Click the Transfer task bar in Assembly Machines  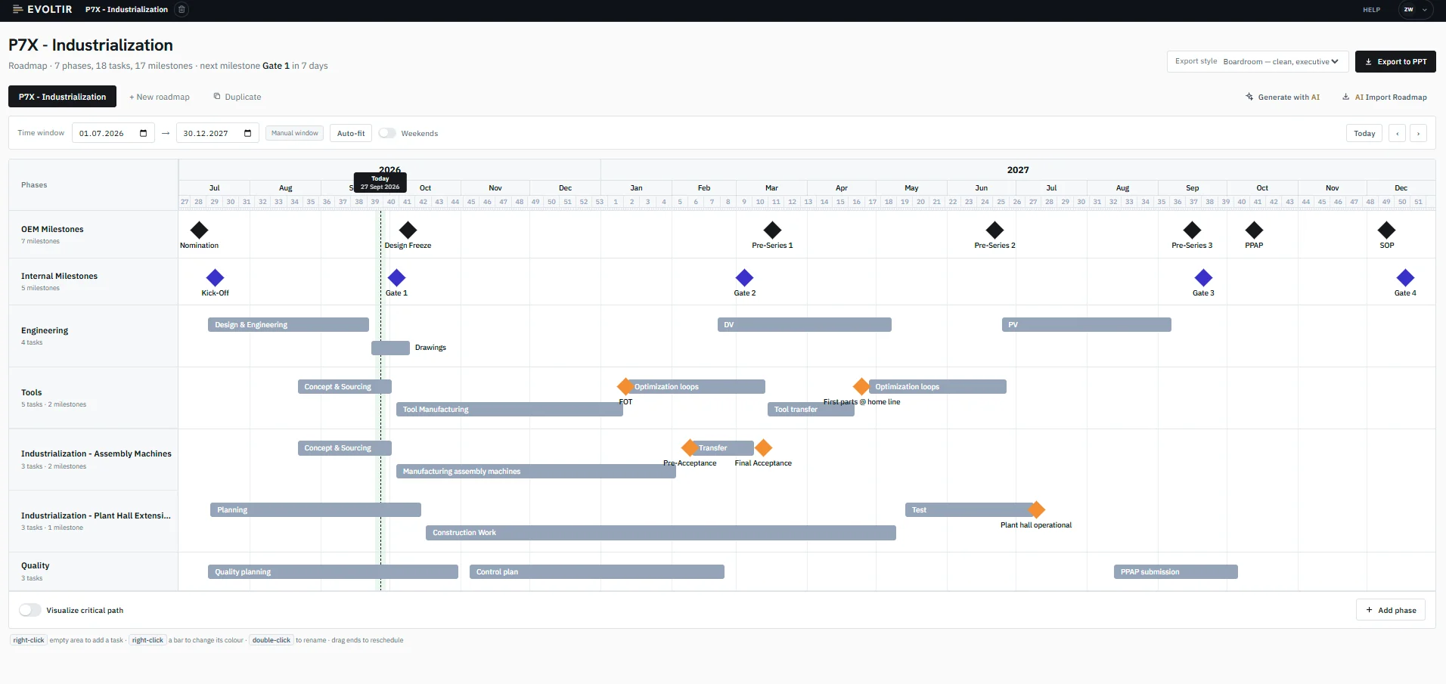pyautogui.click(x=722, y=448)
